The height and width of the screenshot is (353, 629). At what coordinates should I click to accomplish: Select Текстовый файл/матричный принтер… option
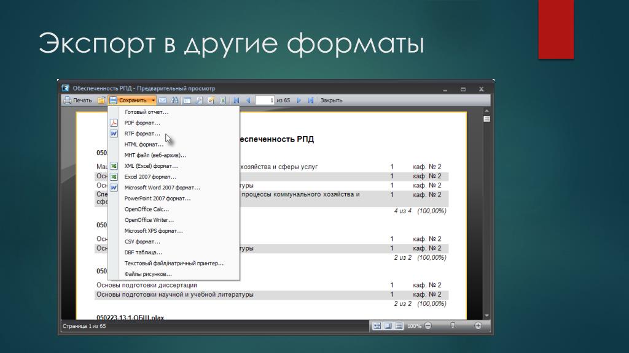[174, 264]
